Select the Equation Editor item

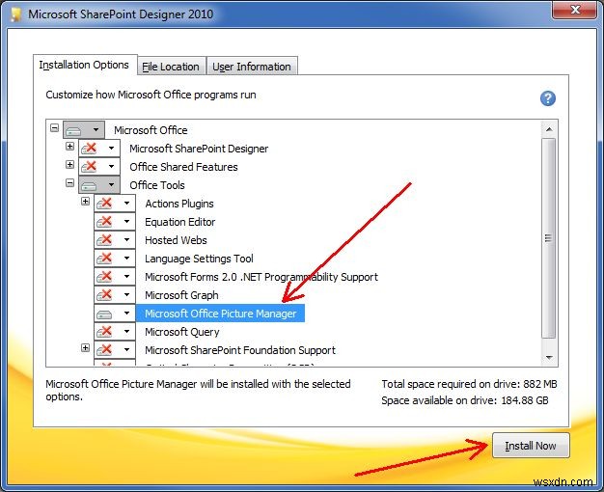coord(179,222)
